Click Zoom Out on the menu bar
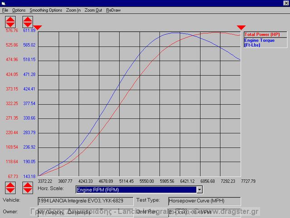Image resolution: width=290 pixels, height=218 pixels. click(93, 10)
